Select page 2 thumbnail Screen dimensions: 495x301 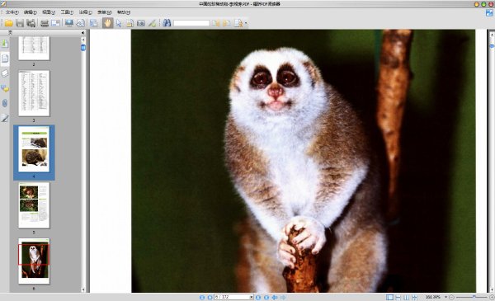pos(34,48)
